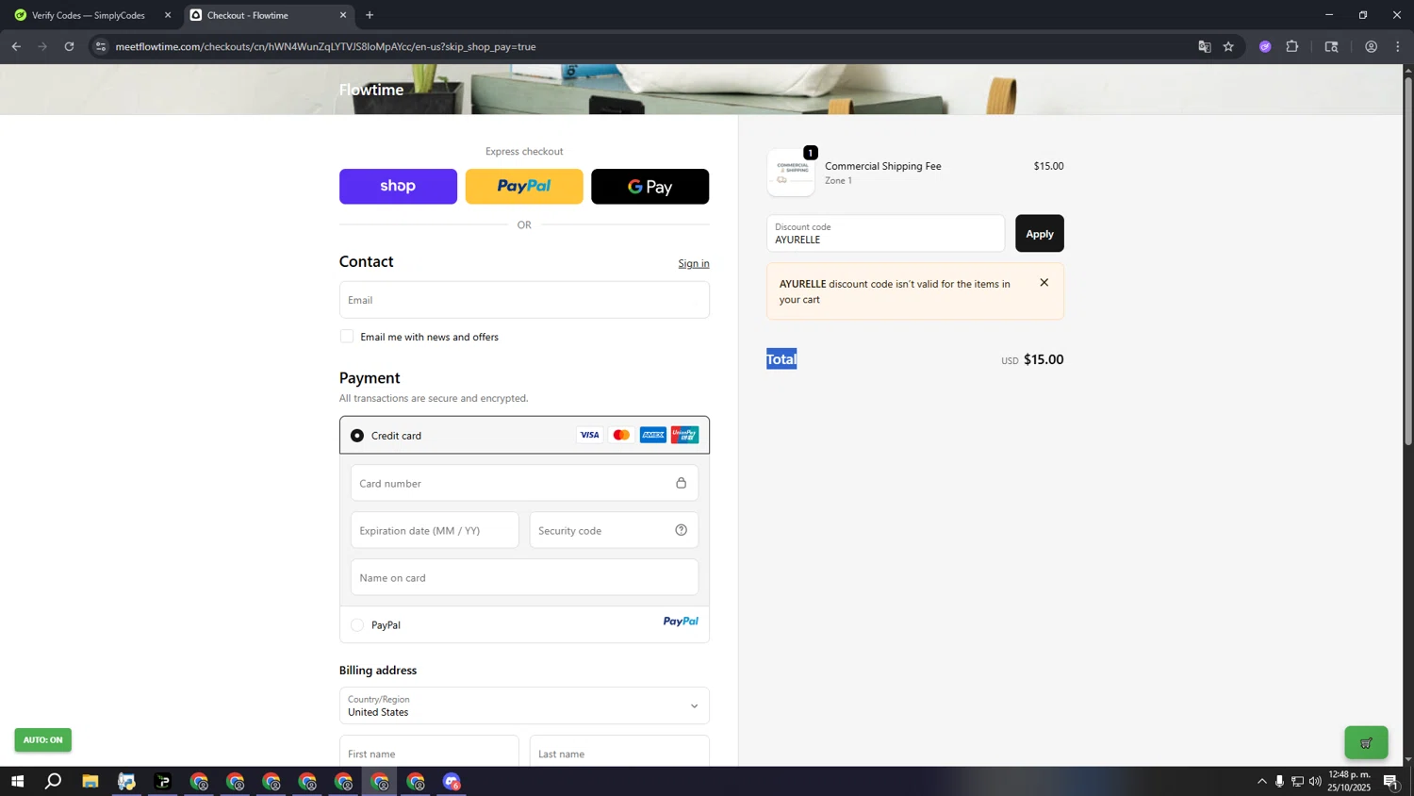Open Chrome's three-dot menu
Viewport: 1414px width, 796px height.
pyautogui.click(x=1398, y=46)
